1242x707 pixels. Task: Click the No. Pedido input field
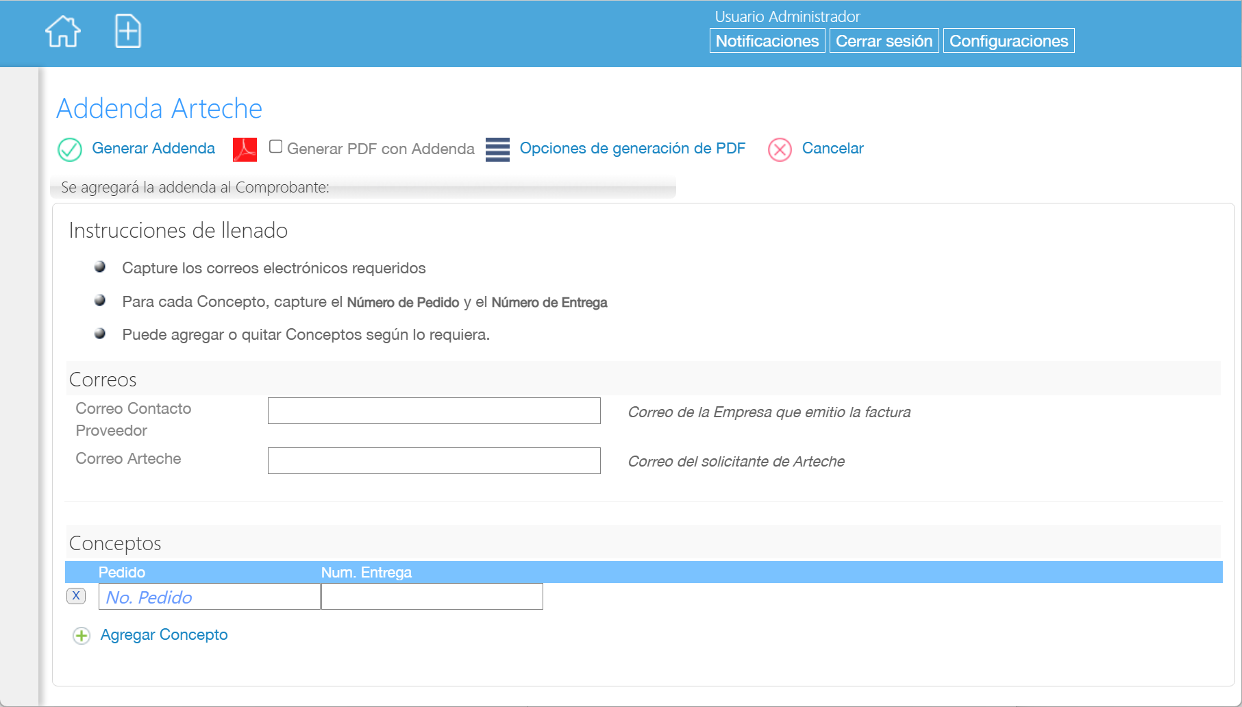tap(210, 597)
